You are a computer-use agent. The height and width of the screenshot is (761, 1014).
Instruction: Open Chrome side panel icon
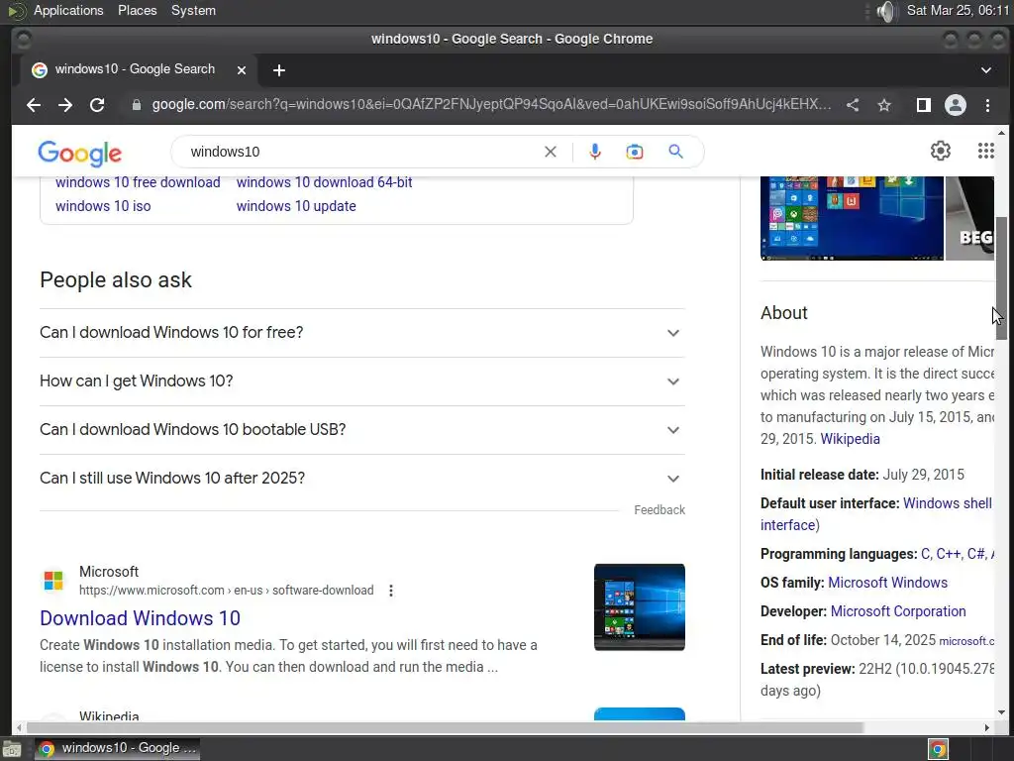(924, 105)
